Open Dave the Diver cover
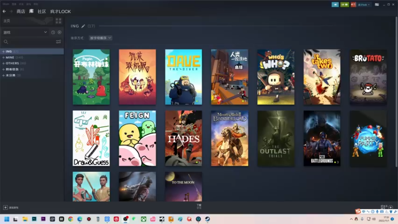This screenshot has width=398, height=224. pos(184,77)
